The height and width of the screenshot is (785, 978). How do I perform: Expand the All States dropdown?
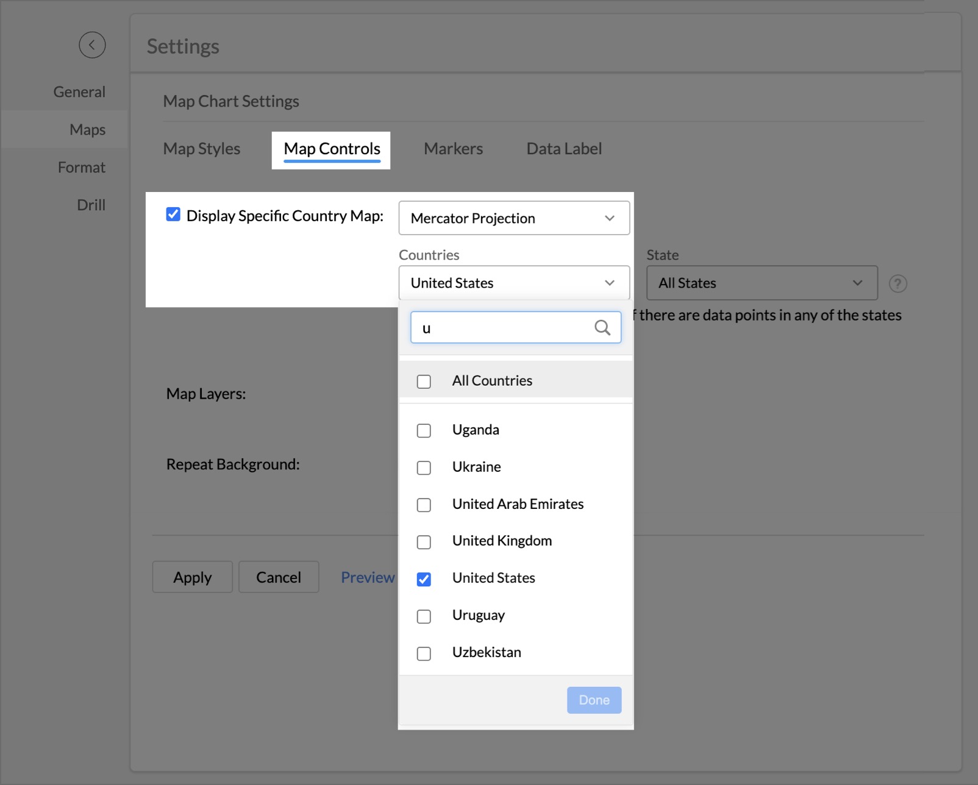click(762, 283)
